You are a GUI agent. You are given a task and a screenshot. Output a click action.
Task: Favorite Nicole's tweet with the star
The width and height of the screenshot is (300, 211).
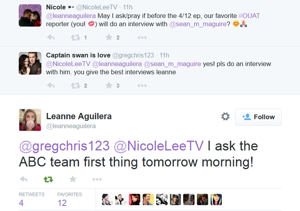[x=109, y=38]
